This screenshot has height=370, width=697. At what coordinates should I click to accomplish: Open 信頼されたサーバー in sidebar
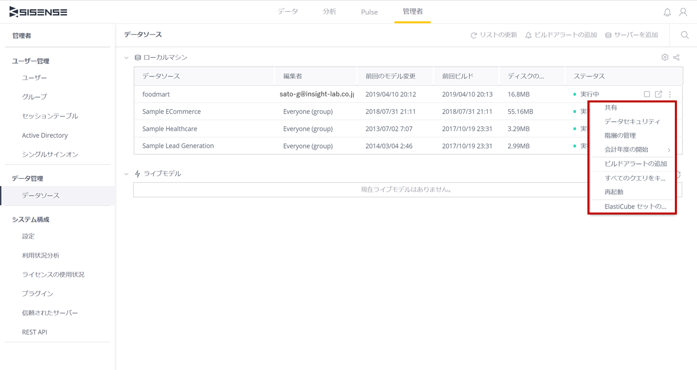pos(50,313)
